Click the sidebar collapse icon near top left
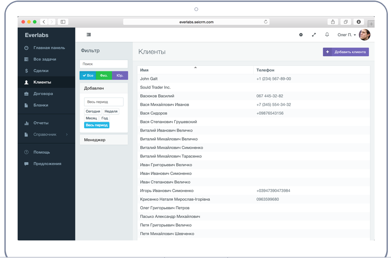Image resolution: width=391 pixels, height=258 pixels. (x=89, y=34)
